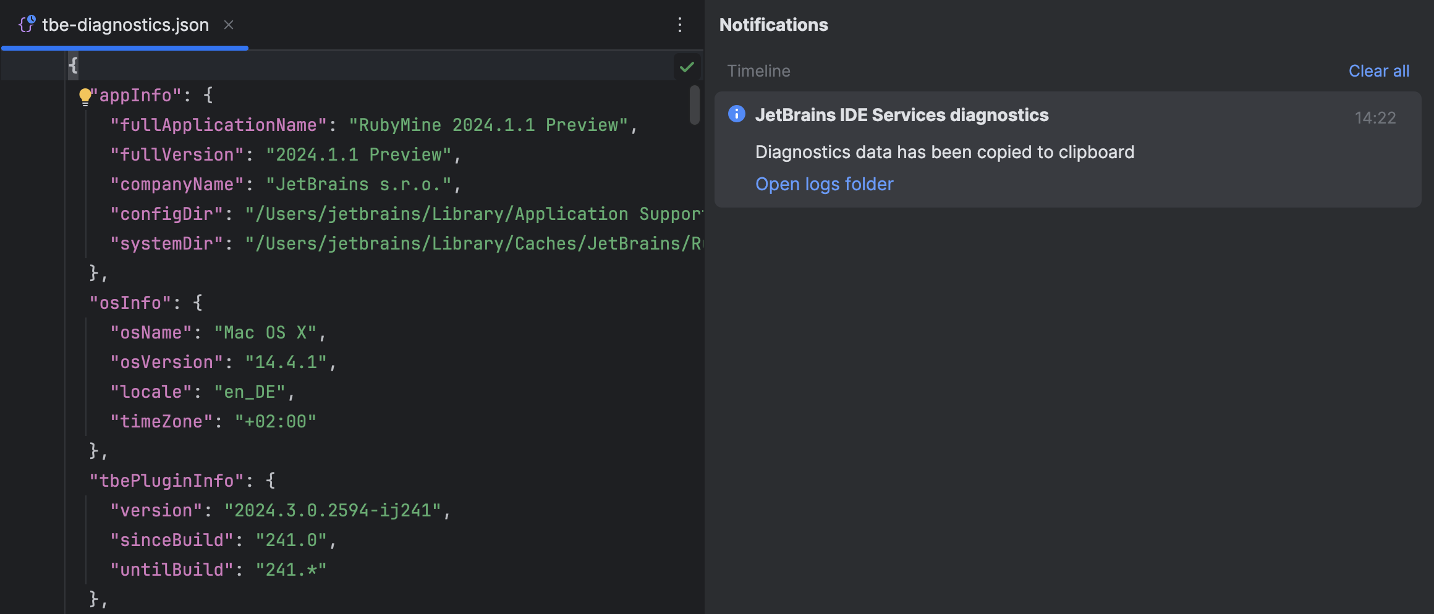Close the tbe-diagnostics.json tab

click(229, 25)
